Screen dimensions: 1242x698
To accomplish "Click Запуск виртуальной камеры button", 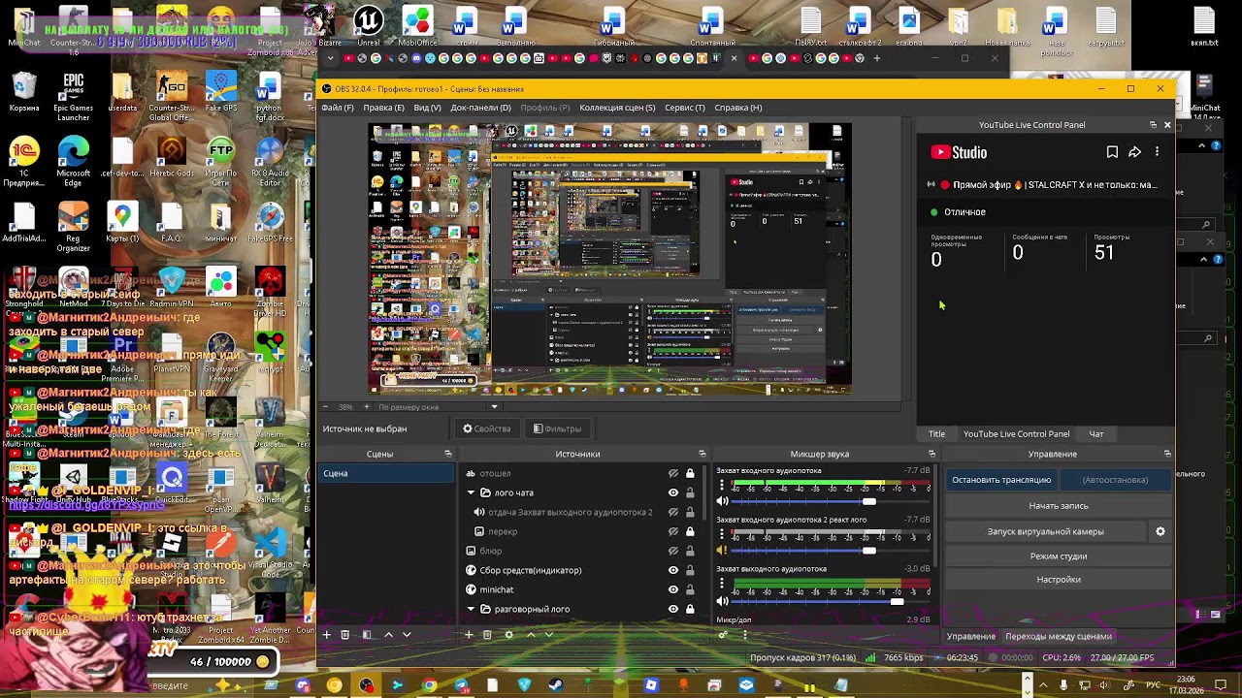I will click(x=1045, y=531).
